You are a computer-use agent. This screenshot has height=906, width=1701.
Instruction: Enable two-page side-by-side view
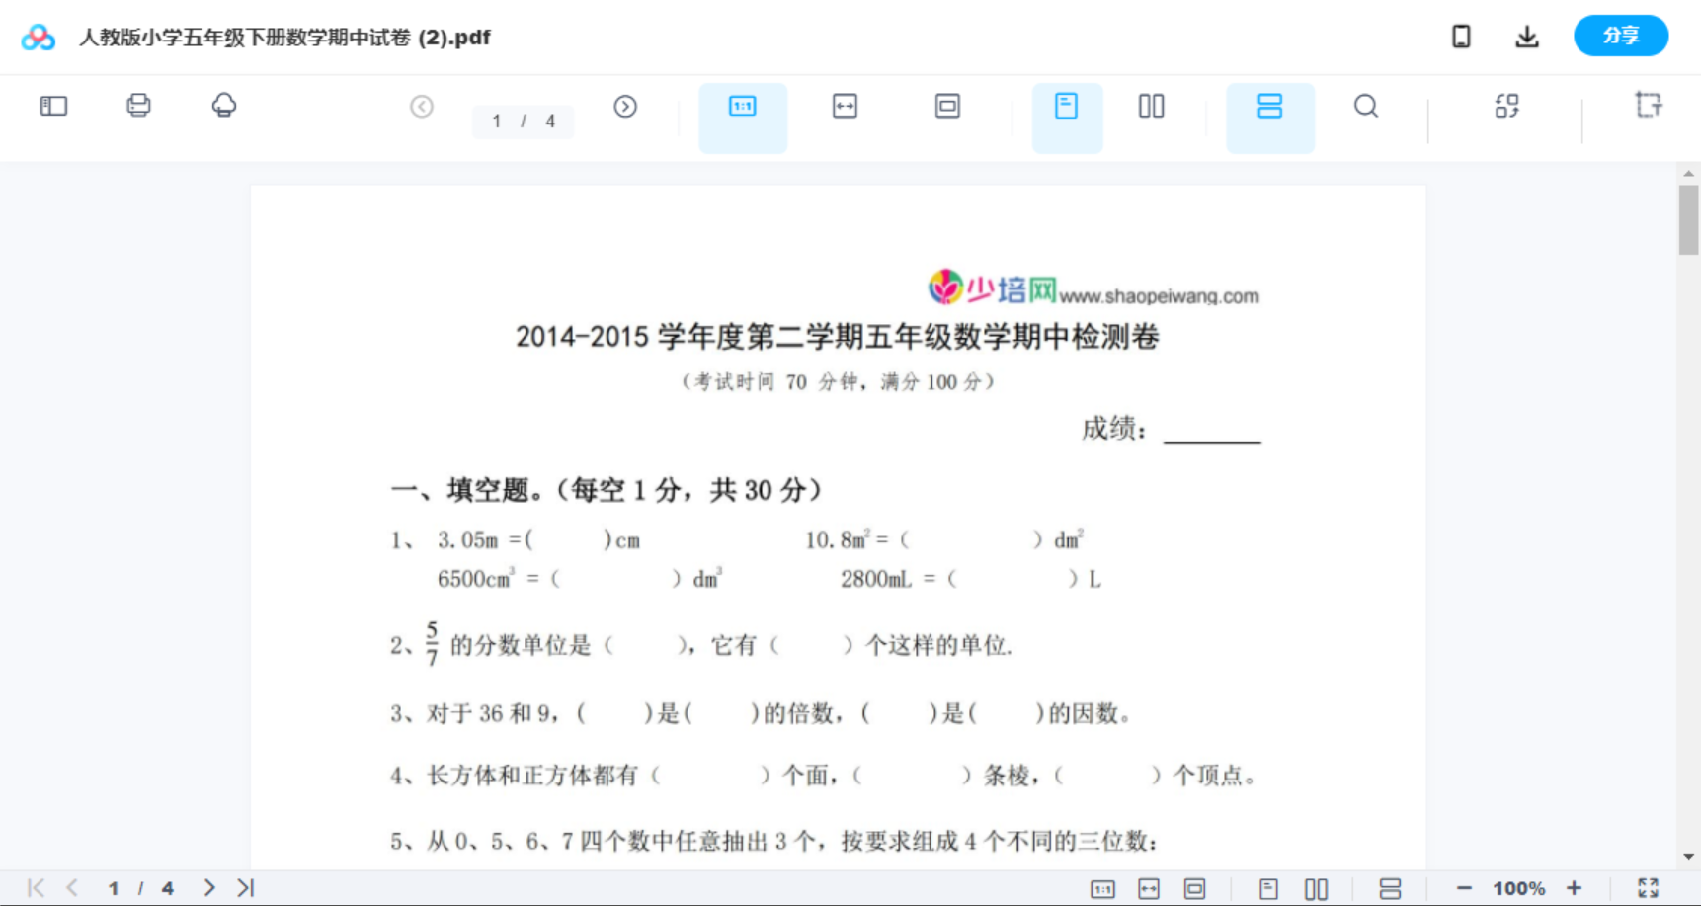click(1150, 105)
